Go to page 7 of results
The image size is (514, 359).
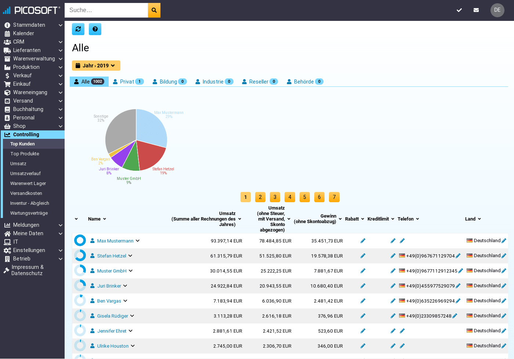pos(334,197)
